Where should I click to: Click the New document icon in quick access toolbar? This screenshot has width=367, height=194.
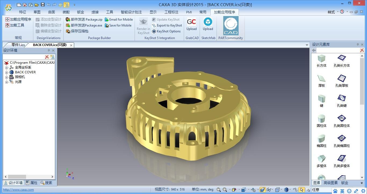19,5
